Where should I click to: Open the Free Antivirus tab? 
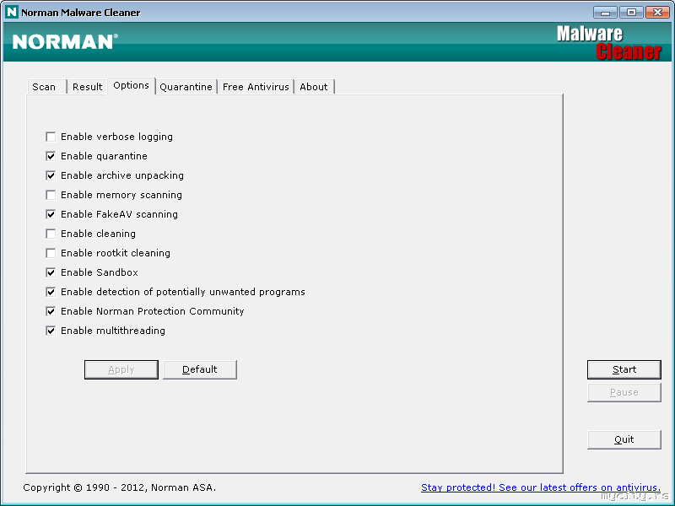(x=256, y=87)
